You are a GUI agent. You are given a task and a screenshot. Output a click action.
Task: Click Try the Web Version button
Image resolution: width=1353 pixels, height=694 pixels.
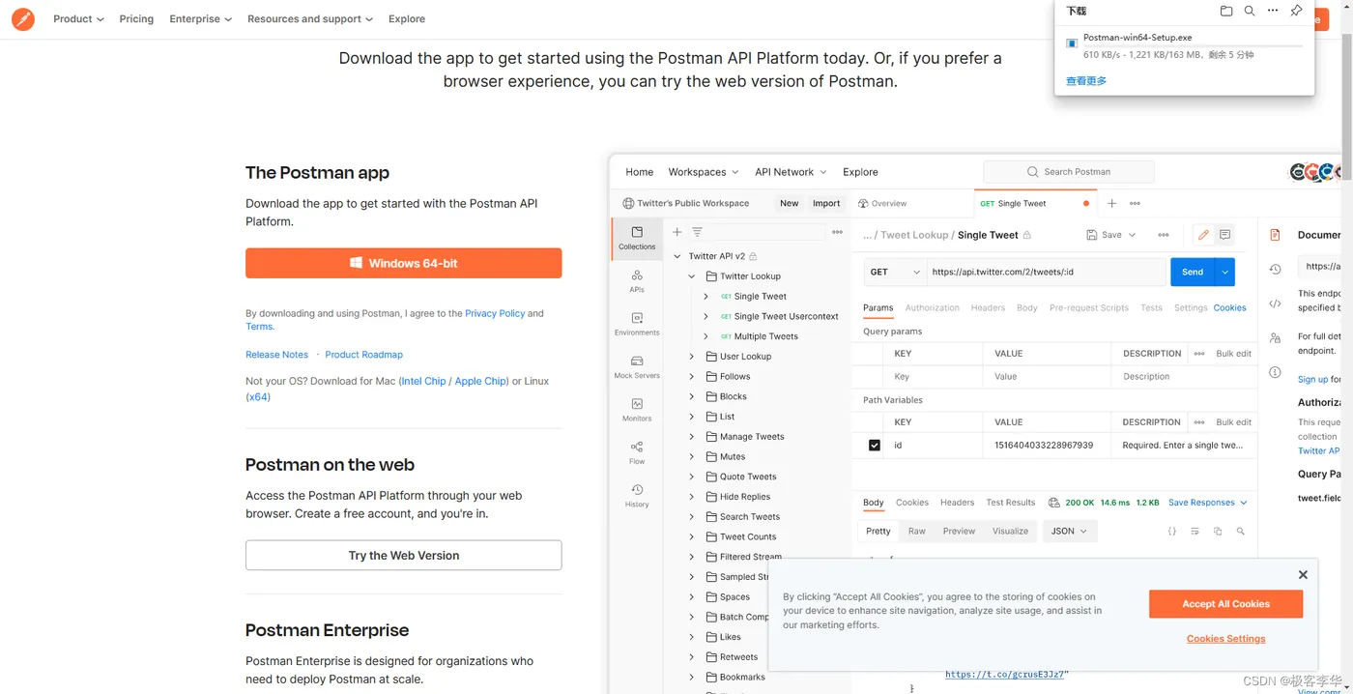pyautogui.click(x=403, y=556)
